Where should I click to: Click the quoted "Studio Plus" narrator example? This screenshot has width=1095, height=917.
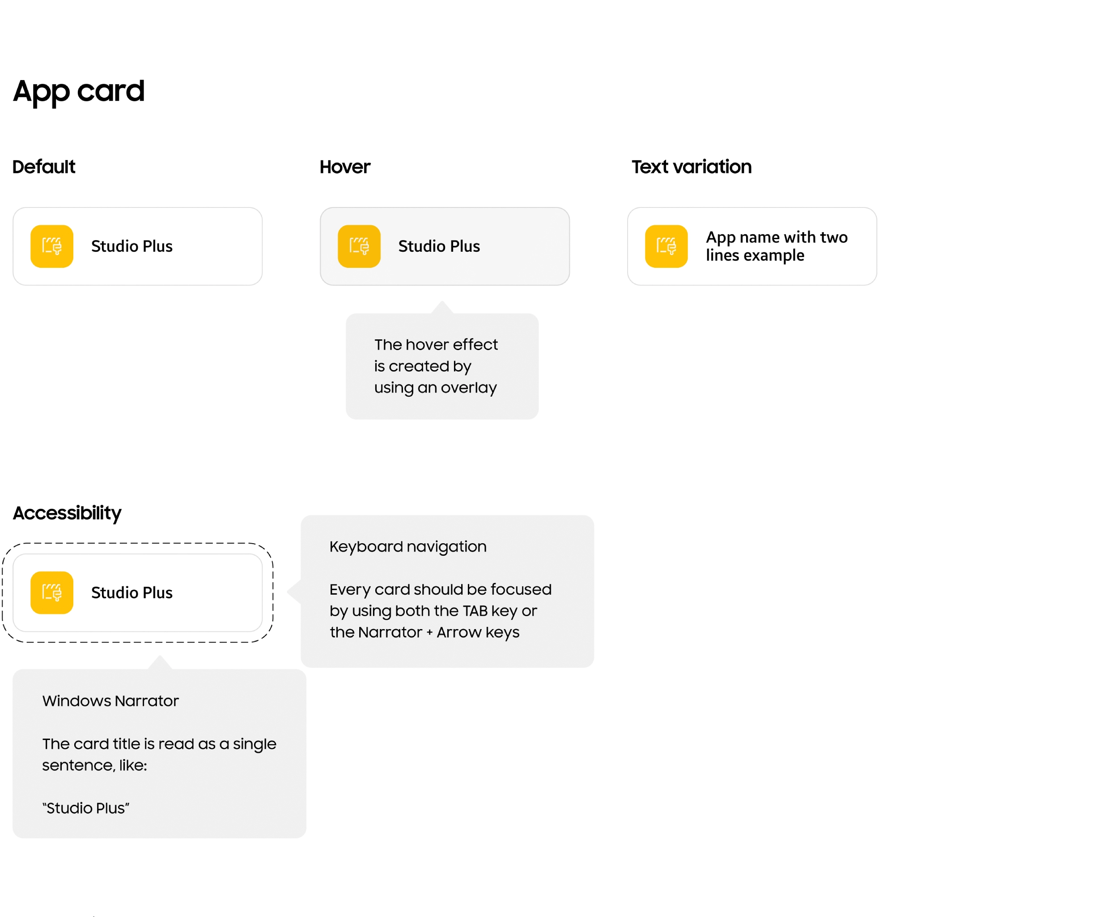pyautogui.click(x=85, y=808)
